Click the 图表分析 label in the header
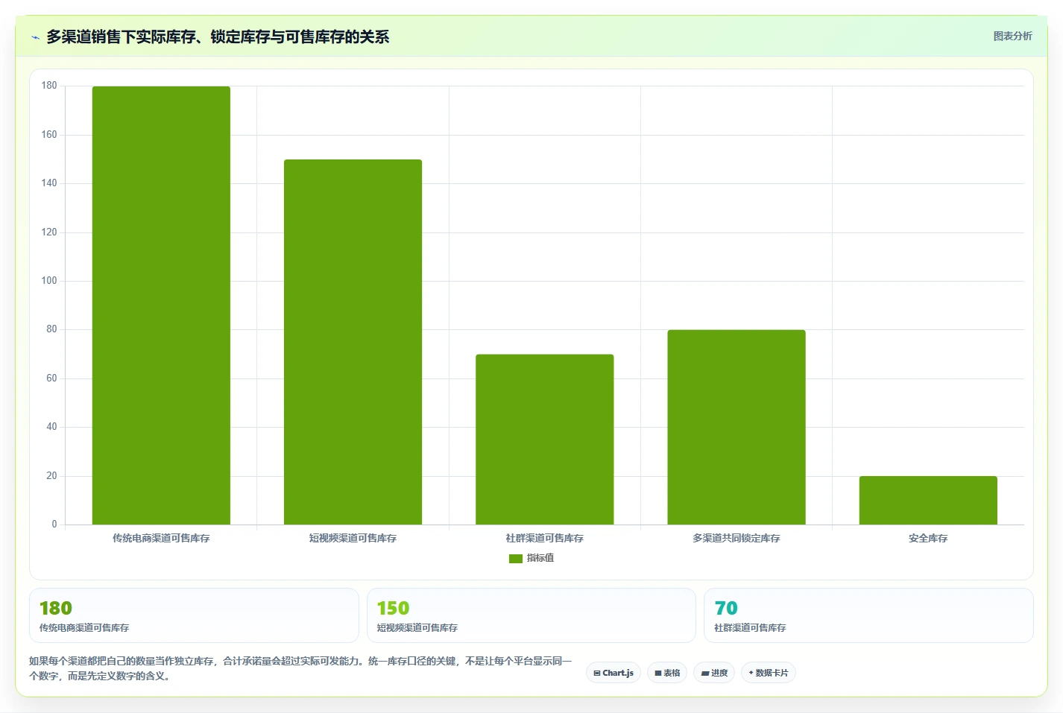This screenshot has height=713, width=1063. [x=1012, y=36]
